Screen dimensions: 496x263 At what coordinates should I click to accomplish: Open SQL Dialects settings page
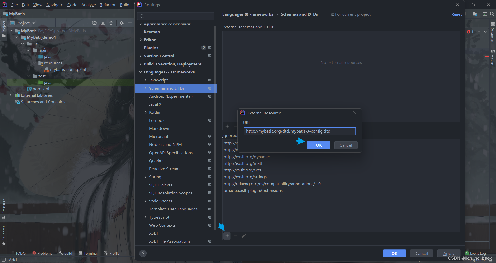tap(161, 185)
